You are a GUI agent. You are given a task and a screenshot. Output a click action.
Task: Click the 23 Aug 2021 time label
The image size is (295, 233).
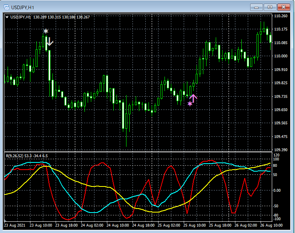click(15, 225)
